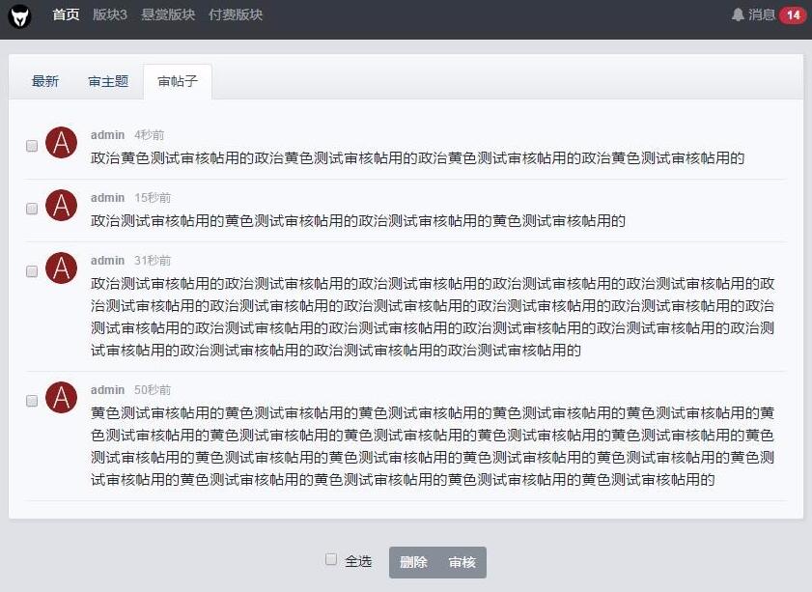Click the single-line post starting 政治测试审核帖用的黄色

click(x=358, y=220)
